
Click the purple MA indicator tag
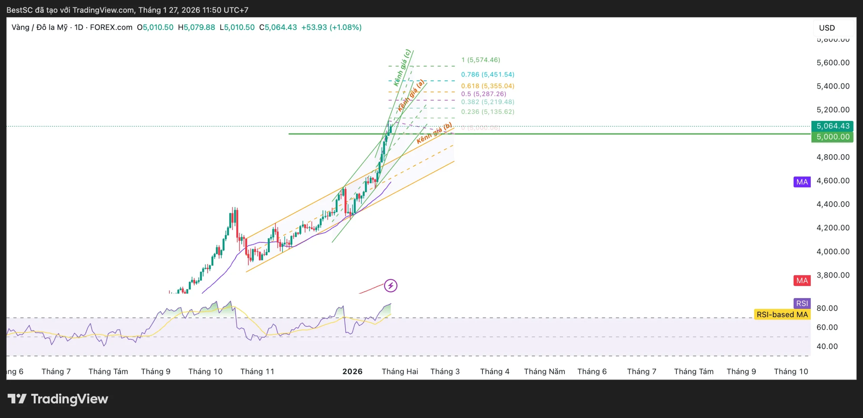802,182
